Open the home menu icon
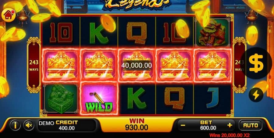This screenshot has height=138, width=274. coord(9,15)
